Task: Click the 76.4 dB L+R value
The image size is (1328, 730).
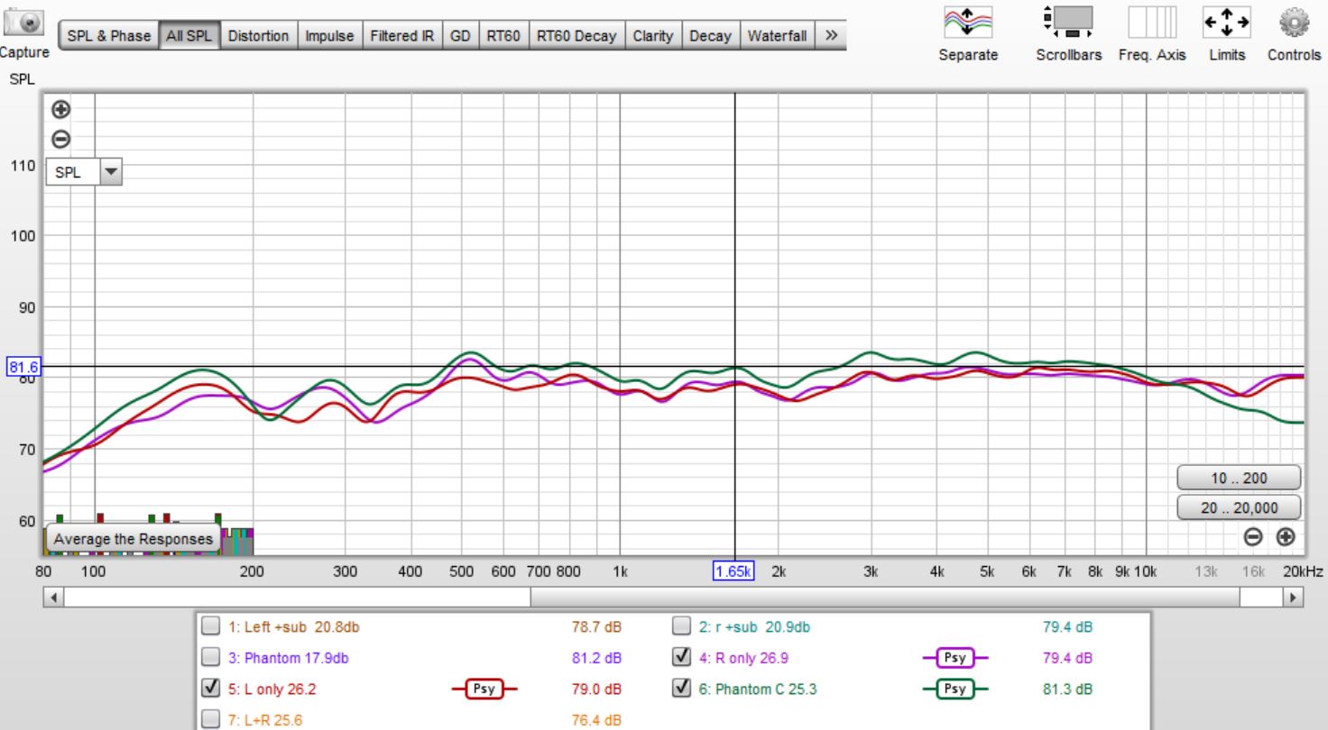Action: pos(596,721)
